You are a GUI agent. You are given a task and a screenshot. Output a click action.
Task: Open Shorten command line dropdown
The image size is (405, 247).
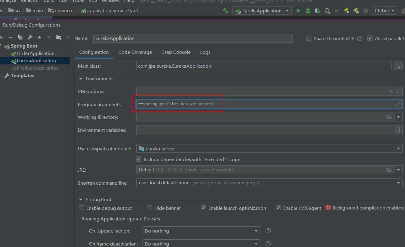269,183
